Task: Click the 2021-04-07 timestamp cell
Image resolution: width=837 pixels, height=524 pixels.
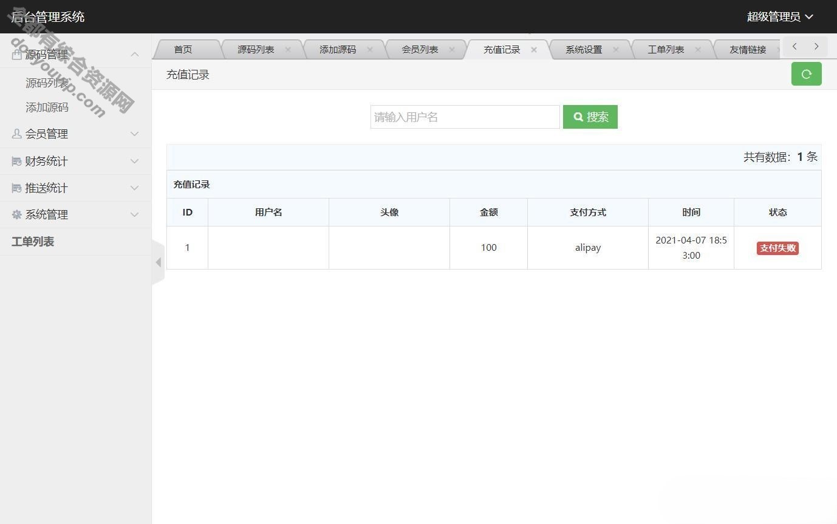Action: point(691,248)
